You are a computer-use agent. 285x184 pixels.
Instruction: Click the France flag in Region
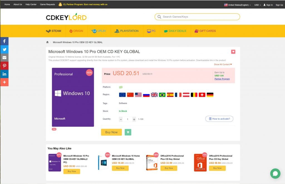[178, 95]
